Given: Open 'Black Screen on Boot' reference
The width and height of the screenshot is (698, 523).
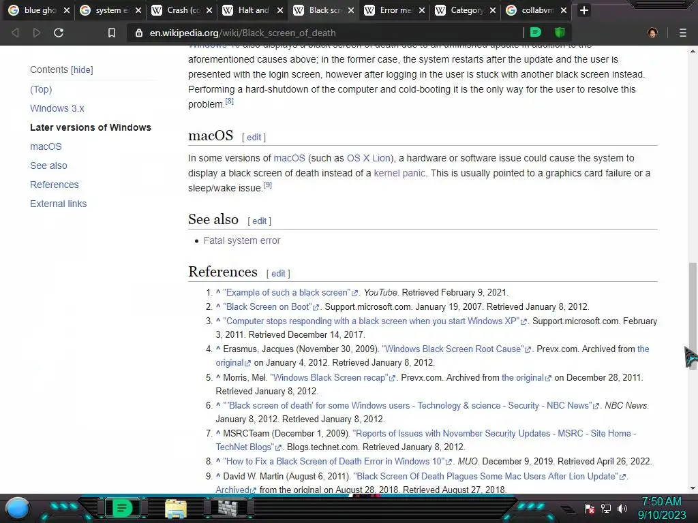Looking at the screenshot, I should pos(271,307).
